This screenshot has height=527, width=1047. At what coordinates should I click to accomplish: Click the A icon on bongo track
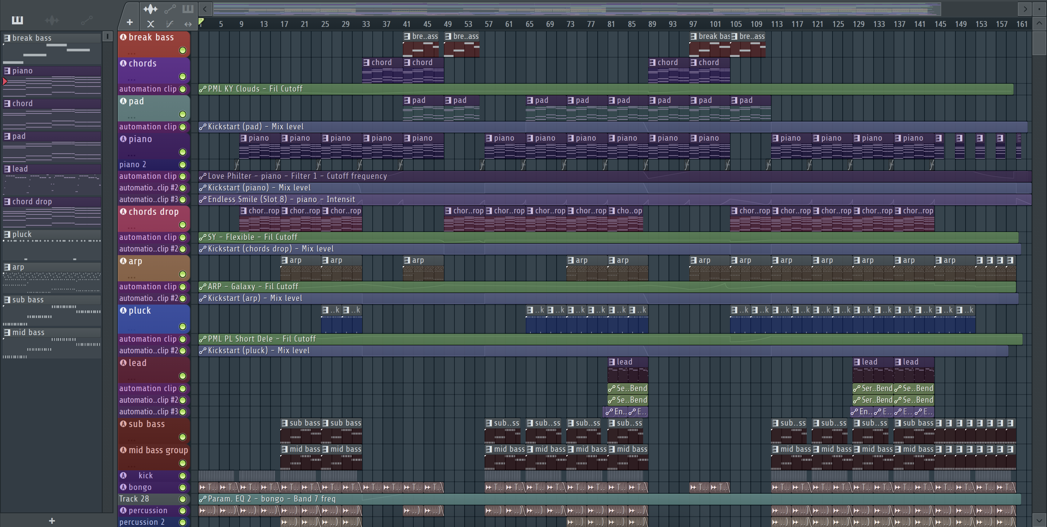pos(123,487)
